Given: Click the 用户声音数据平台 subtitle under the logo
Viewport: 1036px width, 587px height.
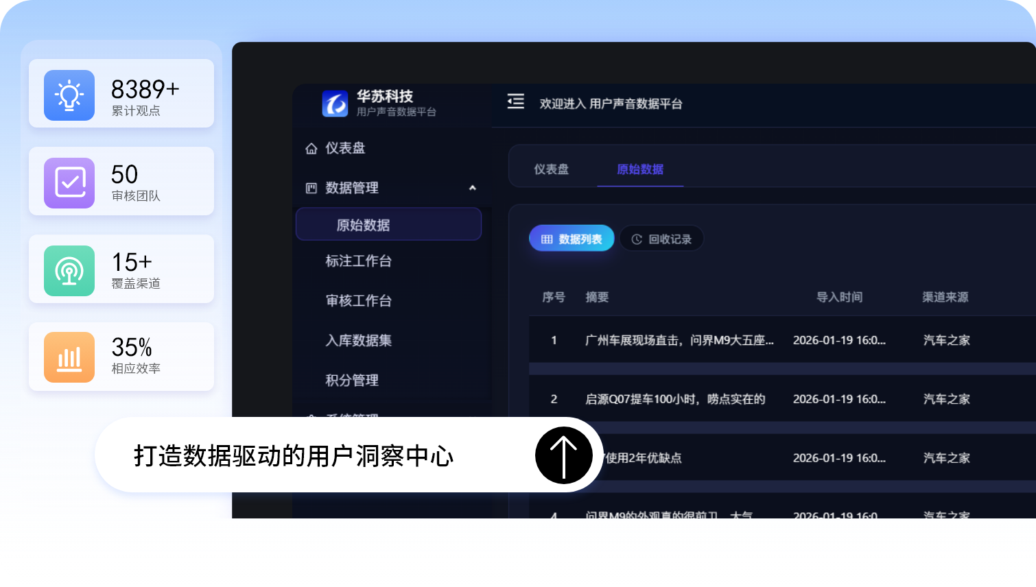Looking at the screenshot, I should click(397, 112).
